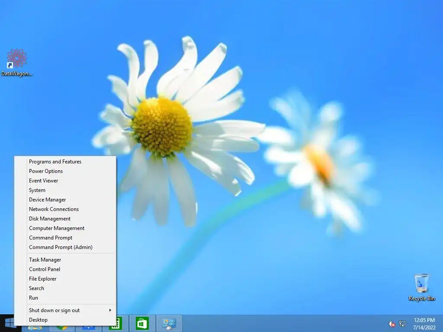Select Search in the menu
This screenshot has width=443, height=332.
coord(65,288)
